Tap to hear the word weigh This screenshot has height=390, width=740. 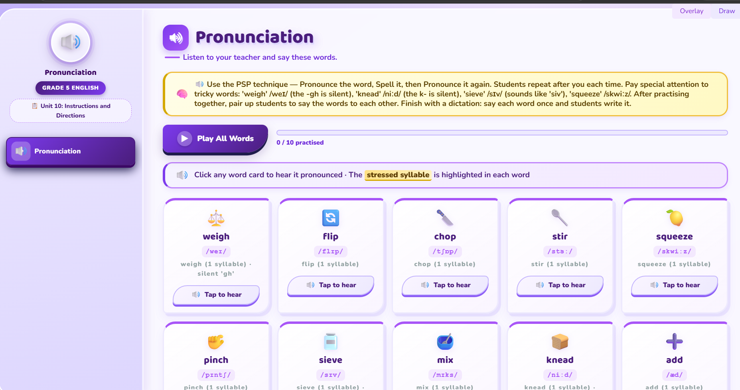216,295
